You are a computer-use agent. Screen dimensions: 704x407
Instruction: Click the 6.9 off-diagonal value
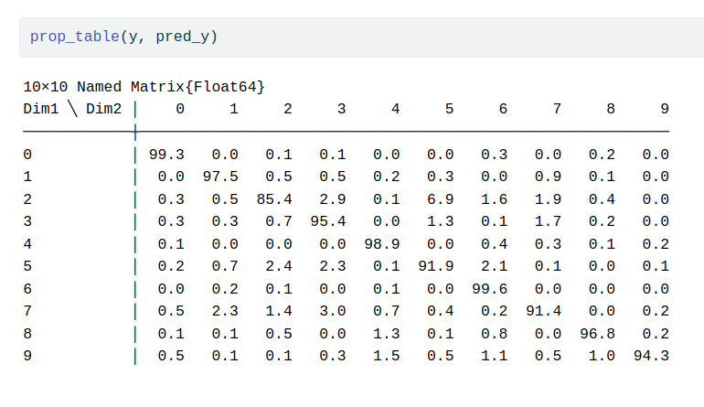(x=441, y=199)
